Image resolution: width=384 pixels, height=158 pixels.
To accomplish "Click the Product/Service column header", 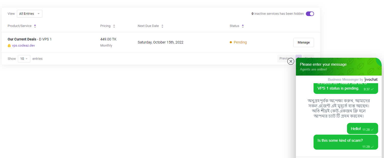I will [x=20, y=26].
